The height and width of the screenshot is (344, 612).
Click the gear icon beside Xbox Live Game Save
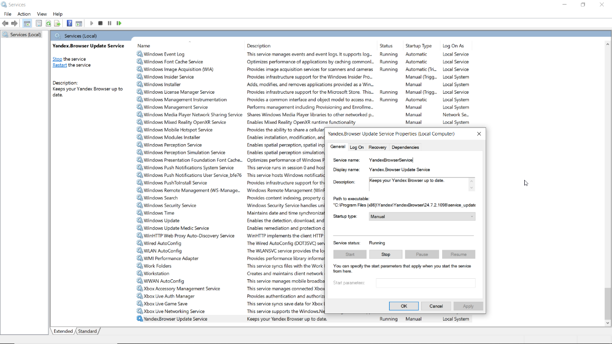(140, 304)
